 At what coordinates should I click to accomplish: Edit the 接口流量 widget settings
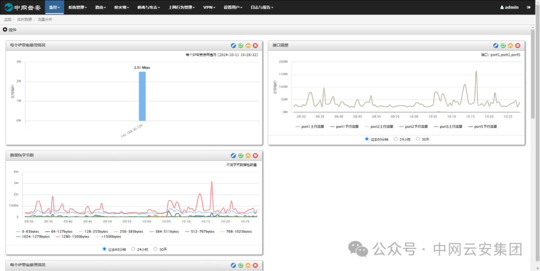[496, 45]
